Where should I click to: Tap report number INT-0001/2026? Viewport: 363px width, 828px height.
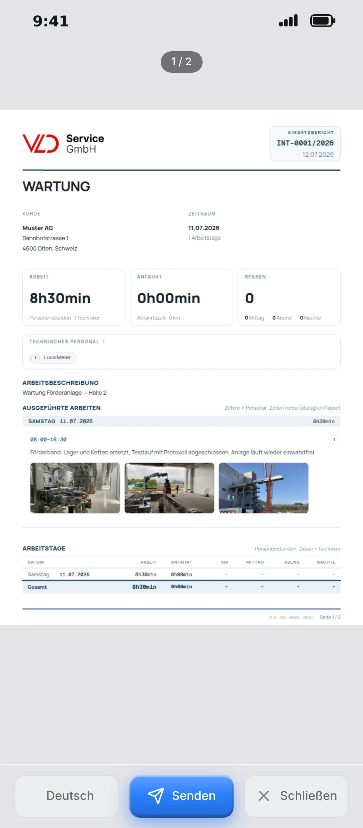(x=305, y=143)
